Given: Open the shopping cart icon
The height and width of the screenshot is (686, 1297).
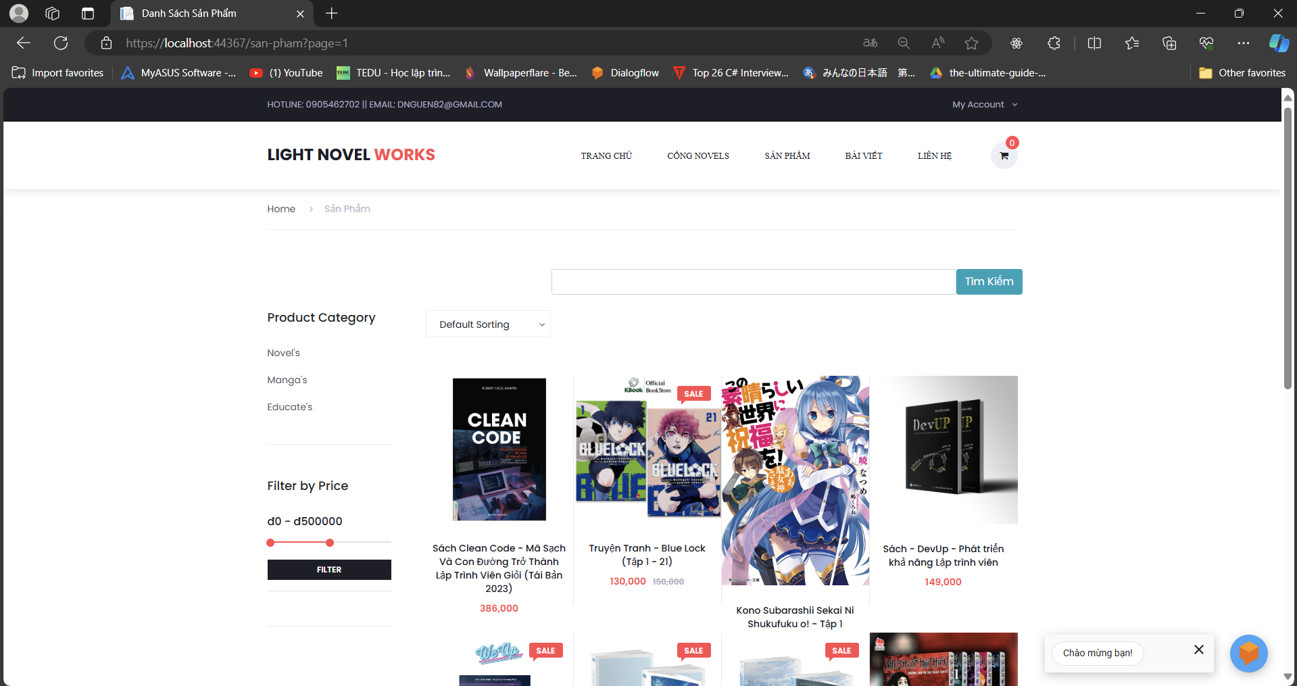Looking at the screenshot, I should [1004, 156].
